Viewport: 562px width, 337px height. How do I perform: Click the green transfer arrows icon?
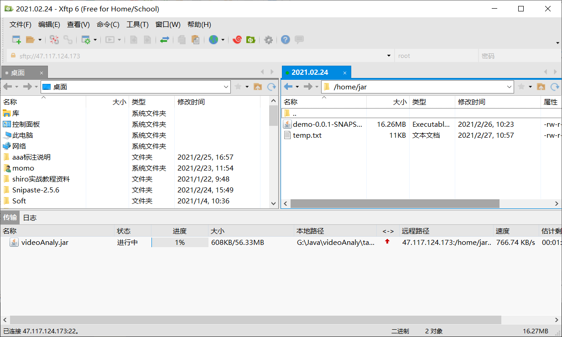click(x=165, y=40)
